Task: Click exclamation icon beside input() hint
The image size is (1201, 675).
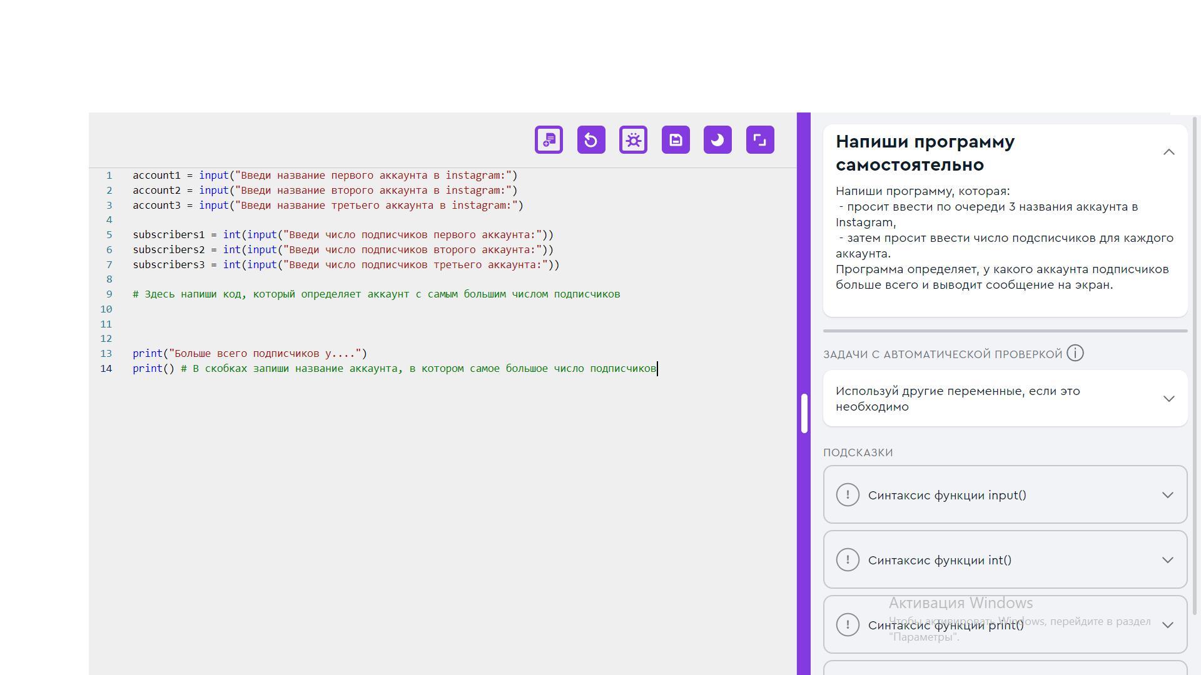Action: [x=848, y=495]
